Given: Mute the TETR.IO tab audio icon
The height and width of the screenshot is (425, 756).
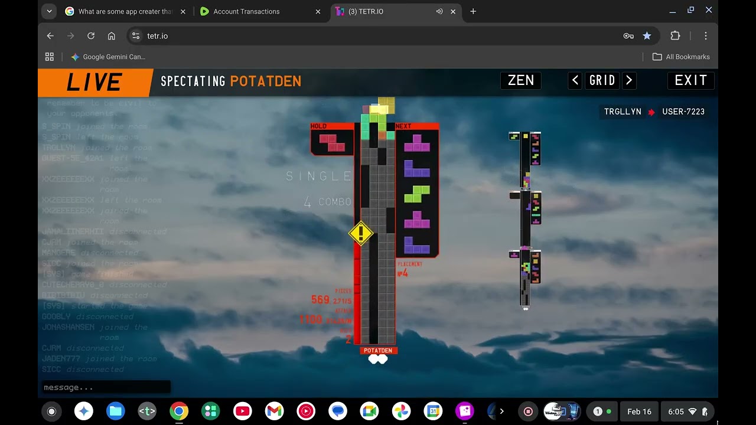Looking at the screenshot, I should (x=439, y=11).
